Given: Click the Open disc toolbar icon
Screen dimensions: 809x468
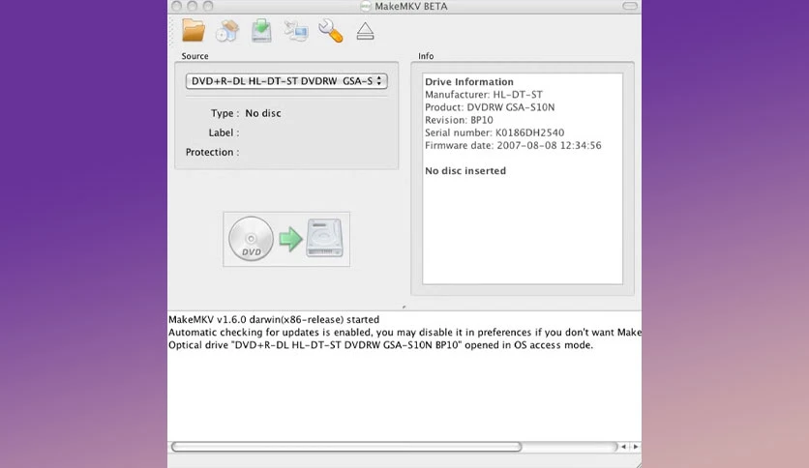Looking at the screenshot, I should (227, 30).
